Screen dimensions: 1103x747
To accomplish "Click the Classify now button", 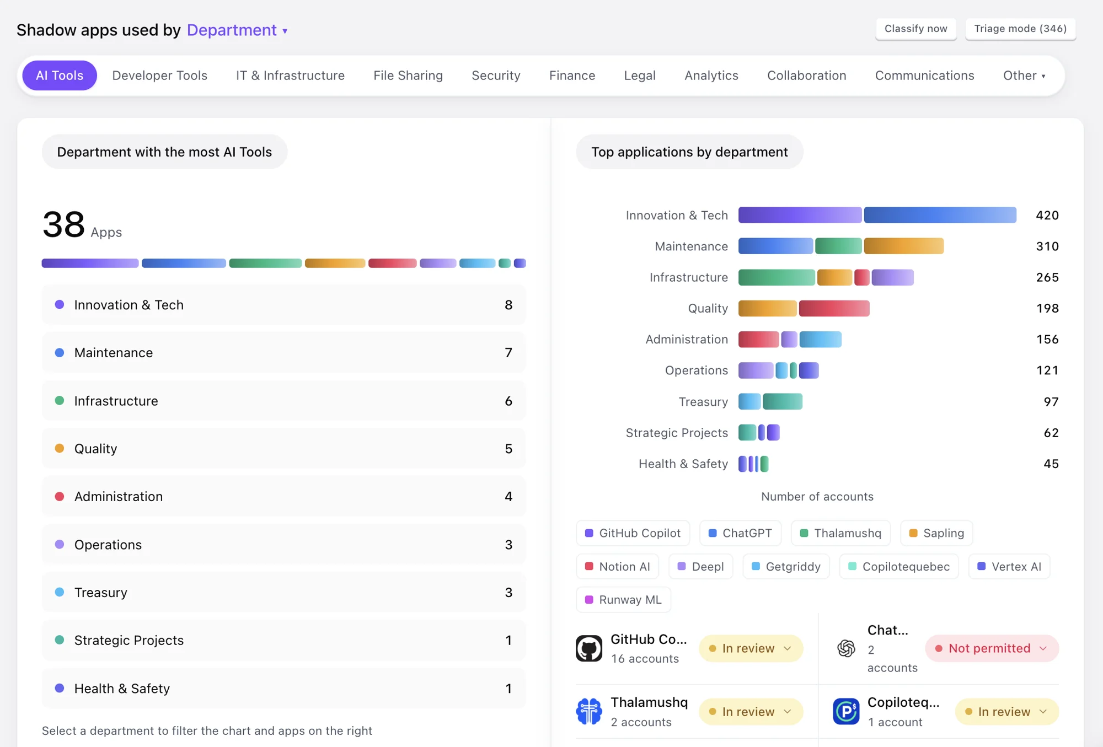I will (915, 29).
